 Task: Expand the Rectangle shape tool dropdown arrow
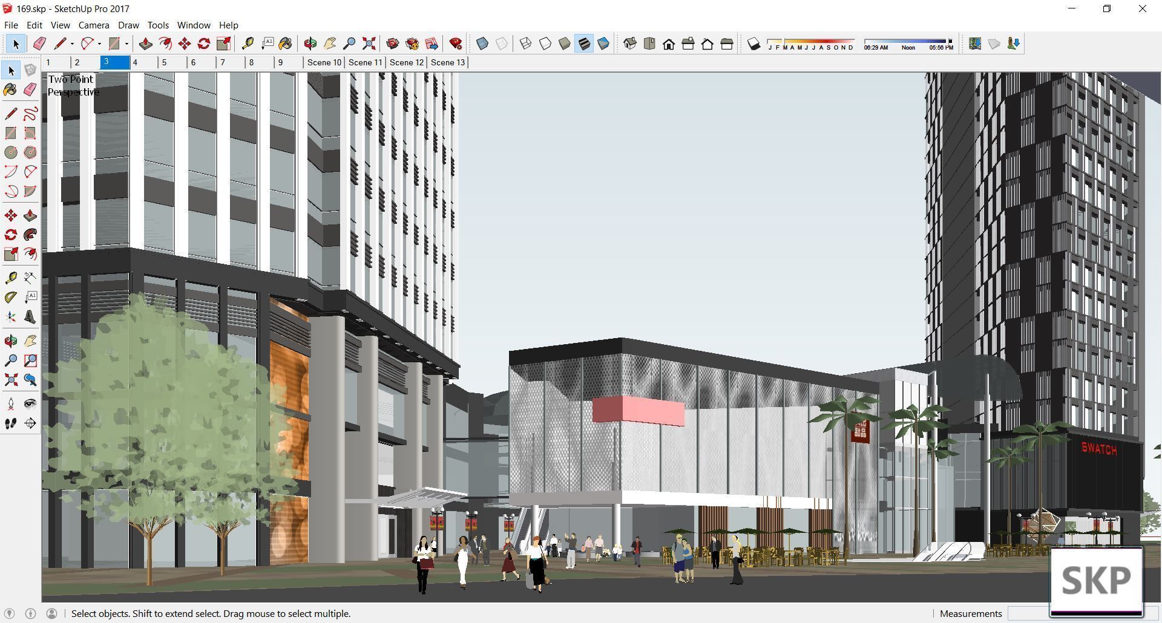pos(126,44)
